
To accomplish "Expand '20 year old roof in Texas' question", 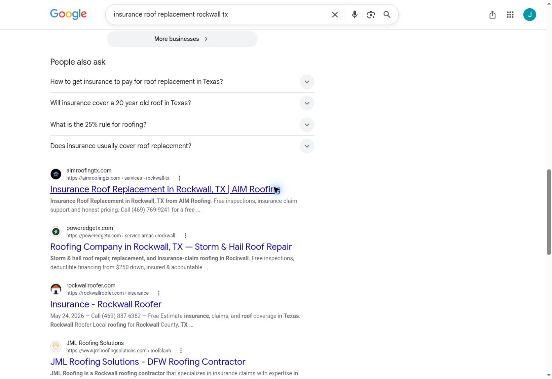I will click(182, 103).
